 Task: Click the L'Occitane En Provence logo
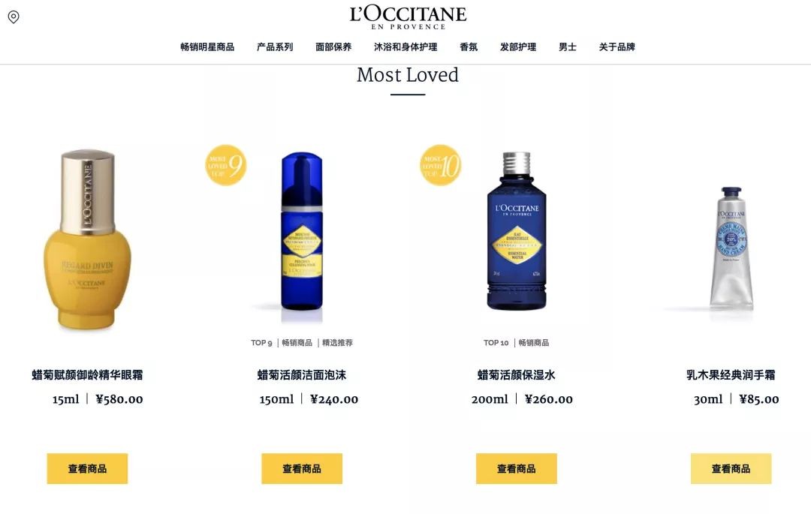pyautogui.click(x=408, y=17)
